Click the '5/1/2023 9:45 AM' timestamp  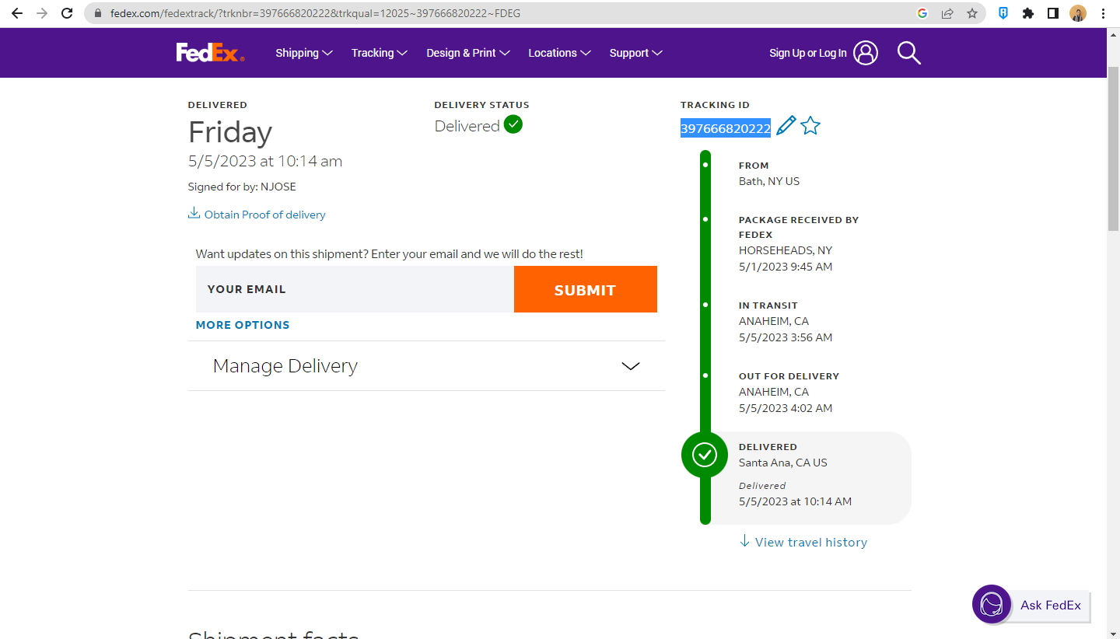point(786,267)
